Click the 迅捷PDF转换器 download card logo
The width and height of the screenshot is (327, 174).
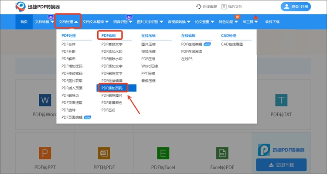[264, 150]
